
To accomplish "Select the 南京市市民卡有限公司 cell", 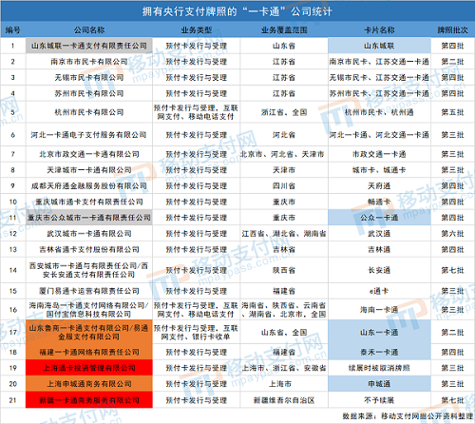I will [x=89, y=62].
